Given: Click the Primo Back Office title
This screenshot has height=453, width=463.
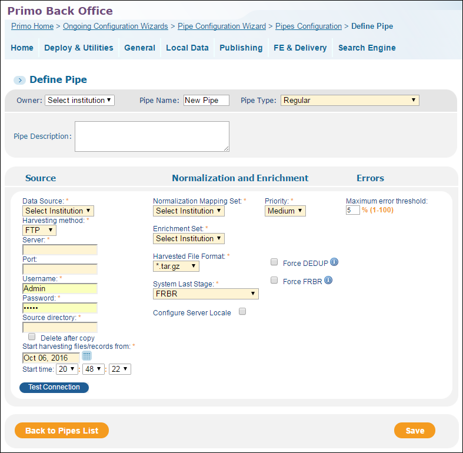Looking at the screenshot, I should tap(60, 11).
